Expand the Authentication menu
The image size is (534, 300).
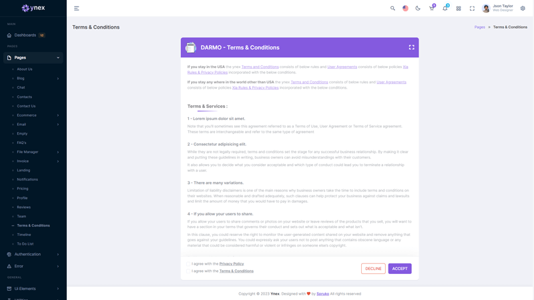[x=33, y=254]
